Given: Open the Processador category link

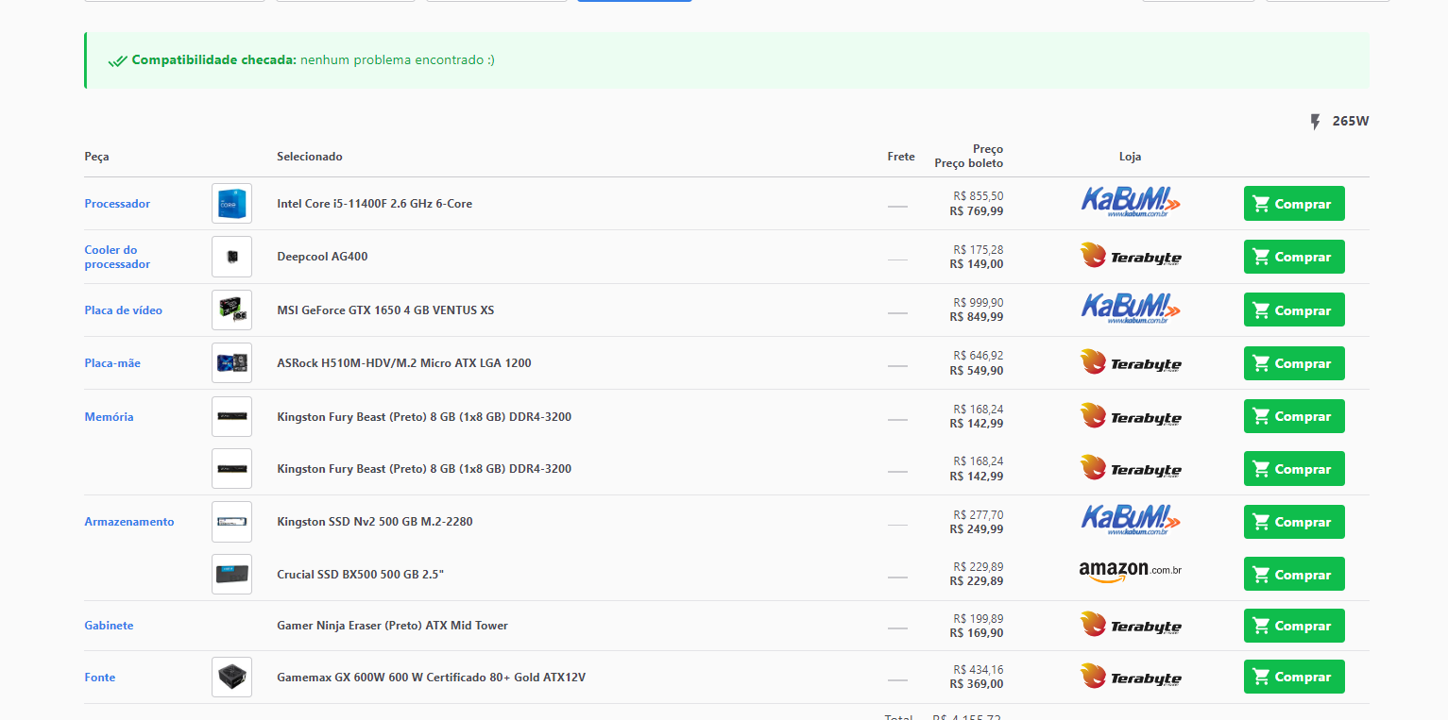Looking at the screenshot, I should (117, 204).
